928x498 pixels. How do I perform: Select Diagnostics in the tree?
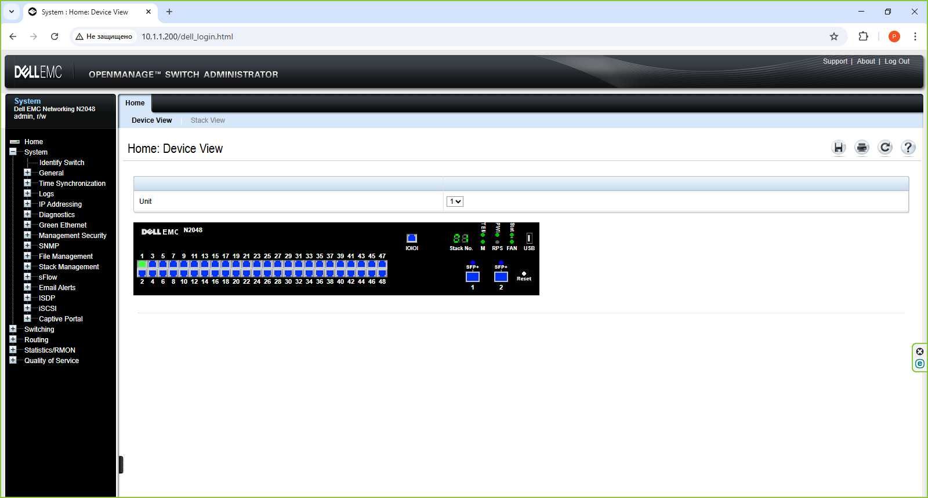point(57,215)
